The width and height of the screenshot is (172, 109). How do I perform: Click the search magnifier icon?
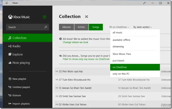point(46,27)
